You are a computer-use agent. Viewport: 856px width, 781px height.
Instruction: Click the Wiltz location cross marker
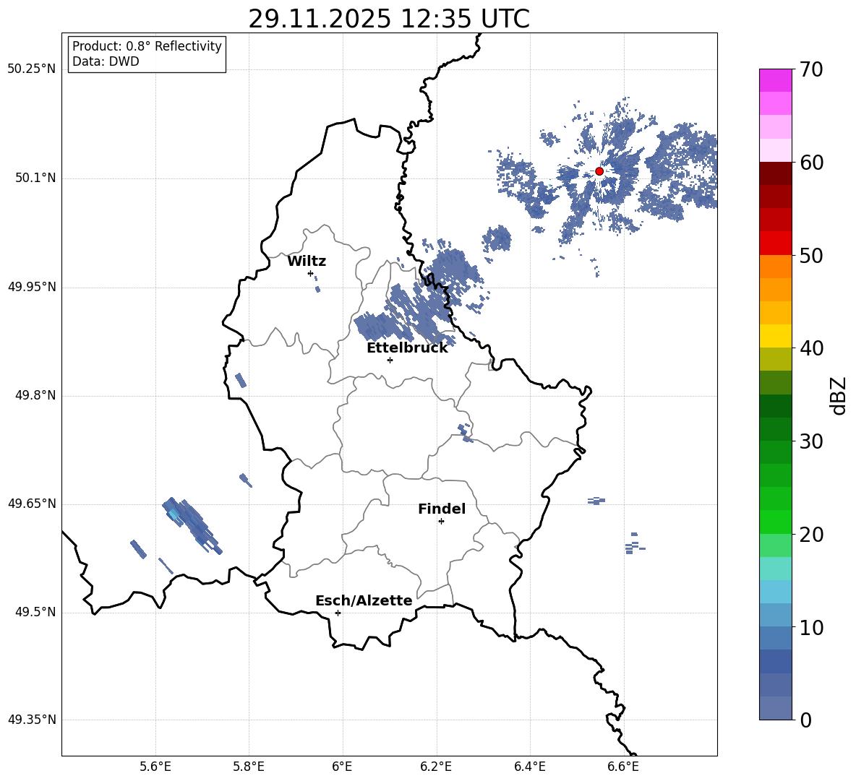[x=310, y=273]
